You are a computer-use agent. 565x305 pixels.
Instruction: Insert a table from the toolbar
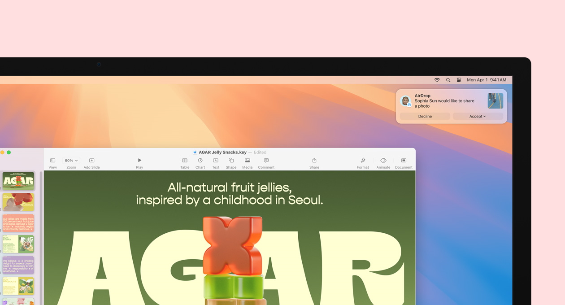click(185, 163)
